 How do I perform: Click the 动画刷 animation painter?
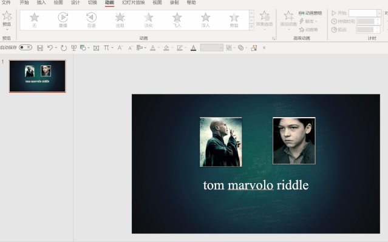(308, 30)
